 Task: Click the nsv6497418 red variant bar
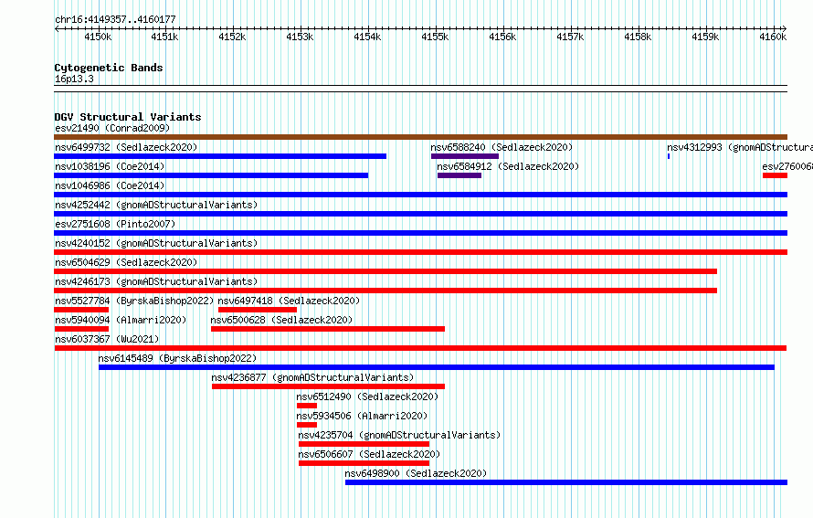[258, 310]
